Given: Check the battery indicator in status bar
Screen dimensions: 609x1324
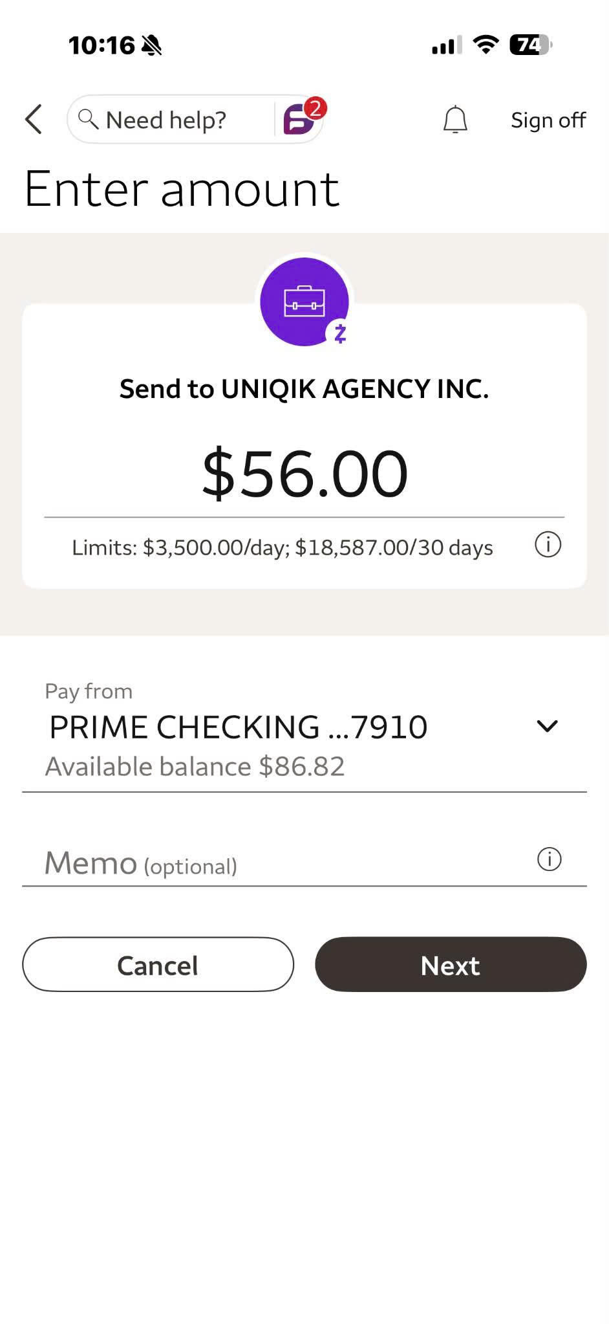Looking at the screenshot, I should [531, 45].
